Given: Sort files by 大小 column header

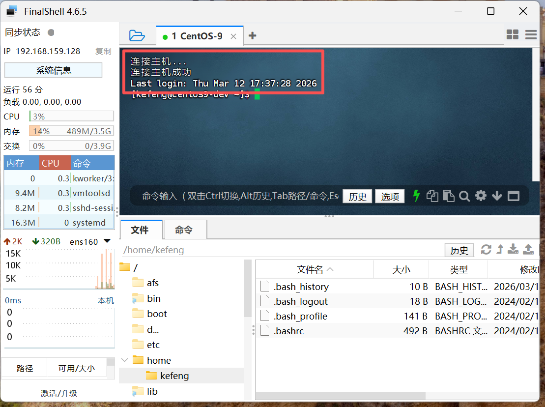Looking at the screenshot, I should (401, 269).
